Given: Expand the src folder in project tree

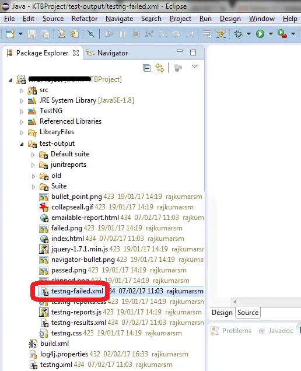Looking at the screenshot, I should (x=22, y=90).
